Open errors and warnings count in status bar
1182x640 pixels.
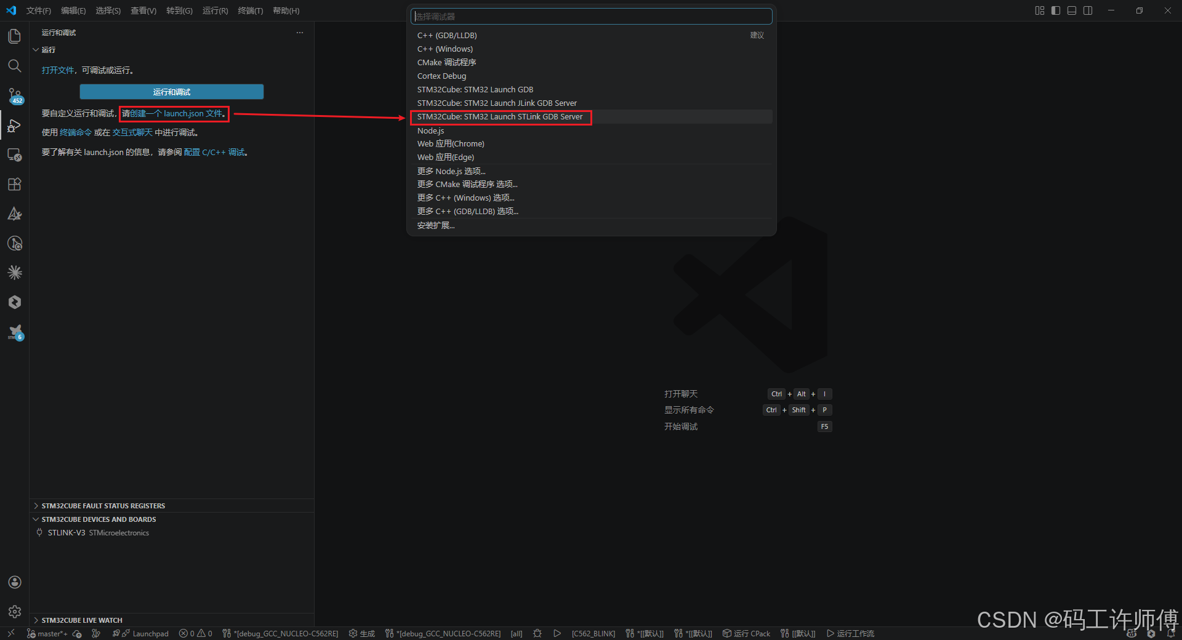coord(196,633)
